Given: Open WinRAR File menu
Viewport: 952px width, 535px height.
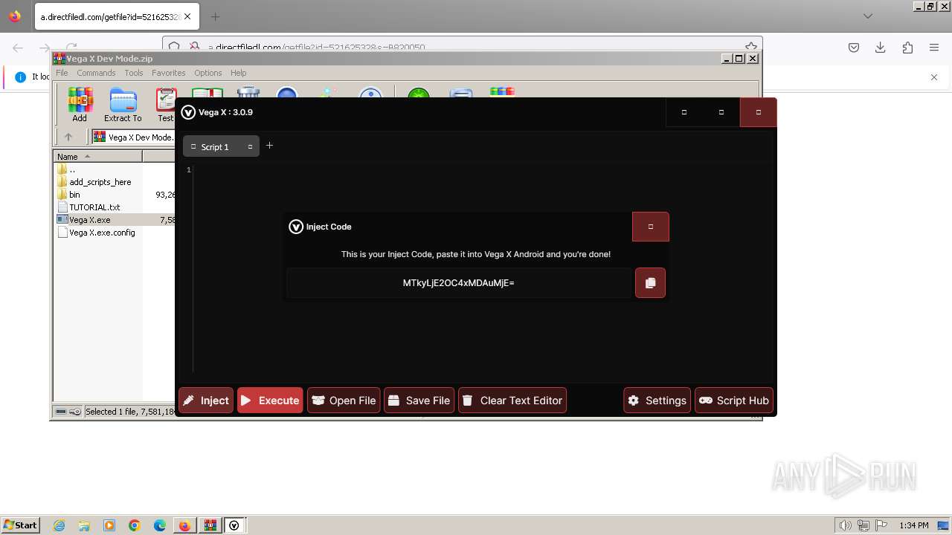Looking at the screenshot, I should pyautogui.click(x=62, y=73).
